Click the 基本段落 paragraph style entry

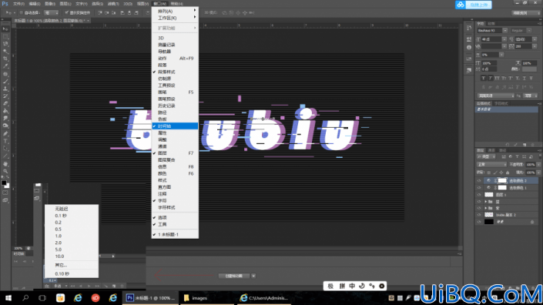(507, 109)
